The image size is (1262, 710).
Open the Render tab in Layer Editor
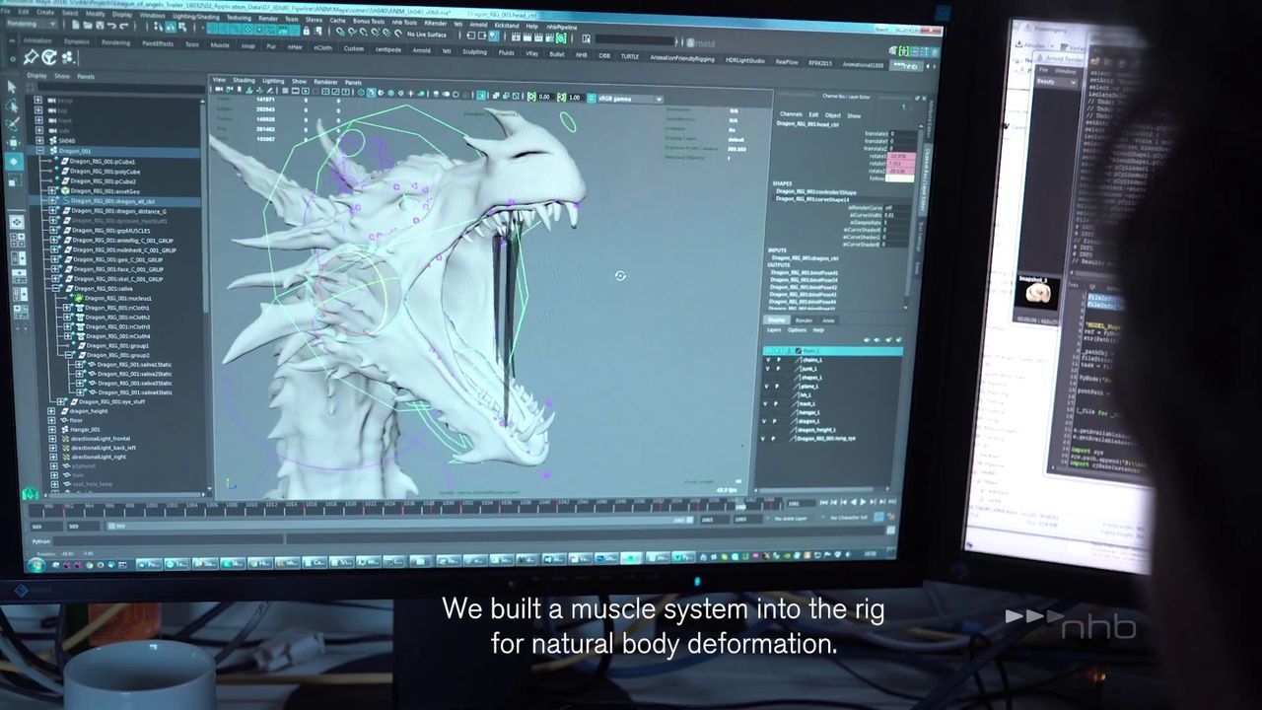pos(804,320)
